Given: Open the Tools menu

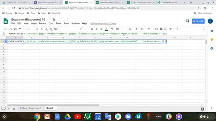Looking at the screenshot, I should pyautogui.click(x=58, y=24).
